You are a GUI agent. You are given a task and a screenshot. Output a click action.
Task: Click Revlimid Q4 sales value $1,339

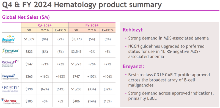click(x=29, y=39)
